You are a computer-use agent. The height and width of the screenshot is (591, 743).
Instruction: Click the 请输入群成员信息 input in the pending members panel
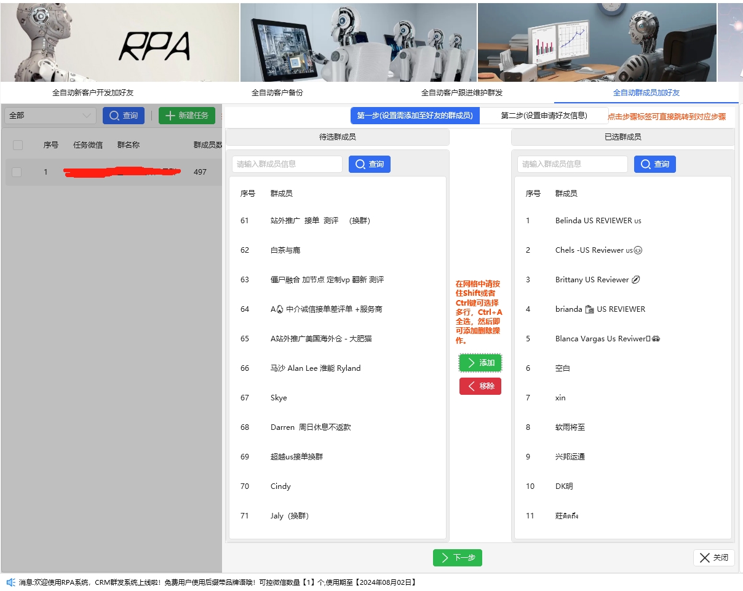click(x=286, y=164)
